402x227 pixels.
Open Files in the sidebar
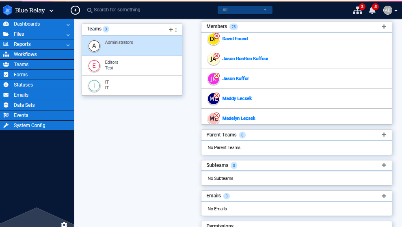click(37, 34)
